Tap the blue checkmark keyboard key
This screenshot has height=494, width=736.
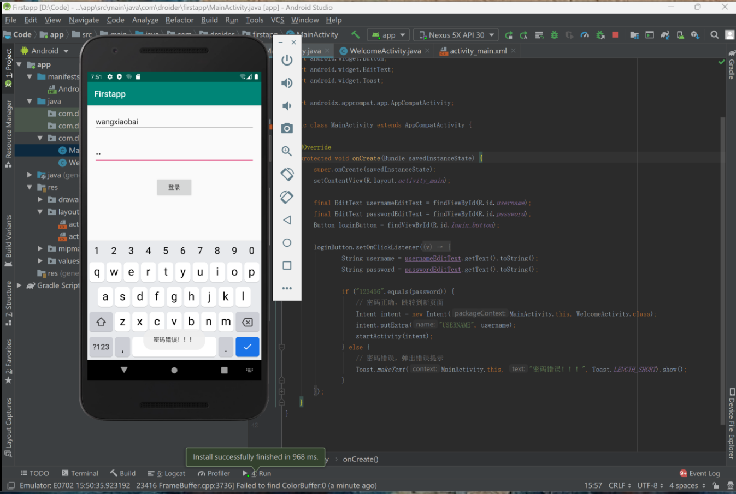(x=248, y=347)
